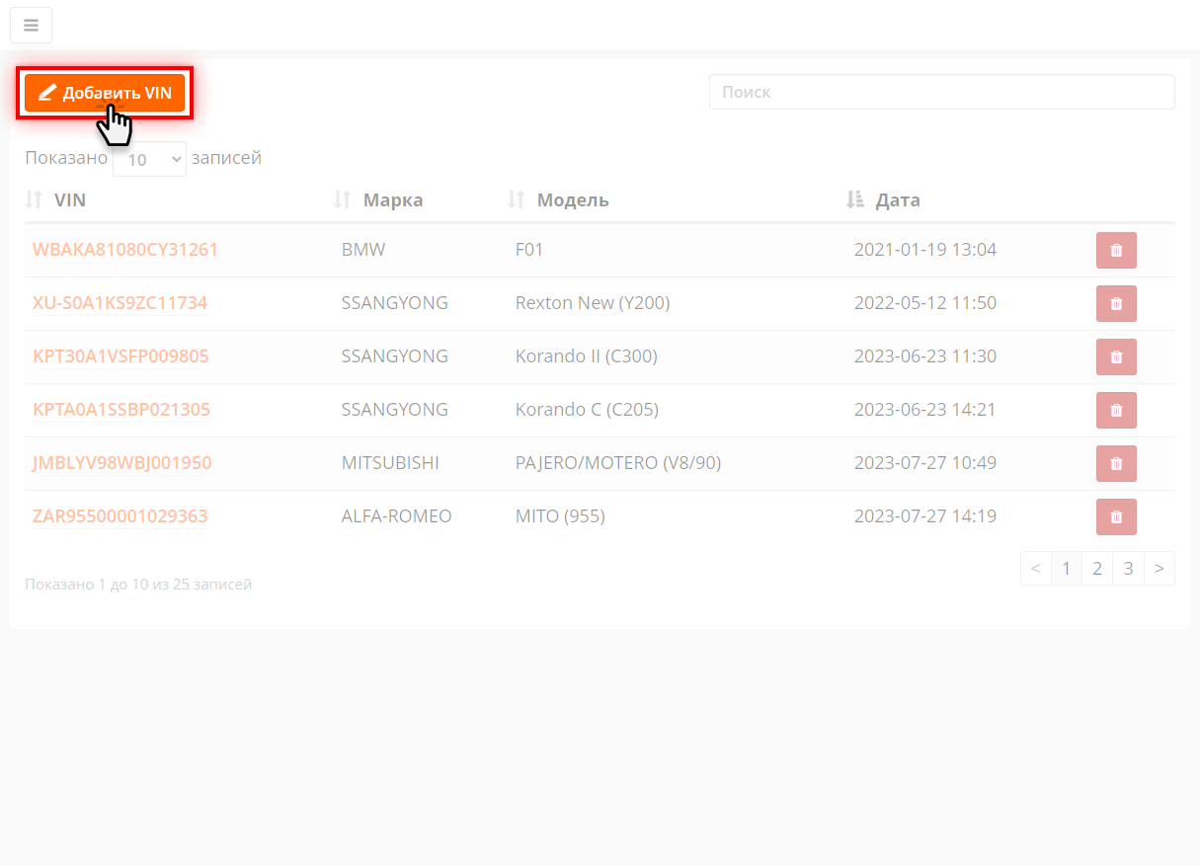Sort table by Марка column
Image resolution: width=1200 pixels, height=865 pixels.
(x=392, y=200)
